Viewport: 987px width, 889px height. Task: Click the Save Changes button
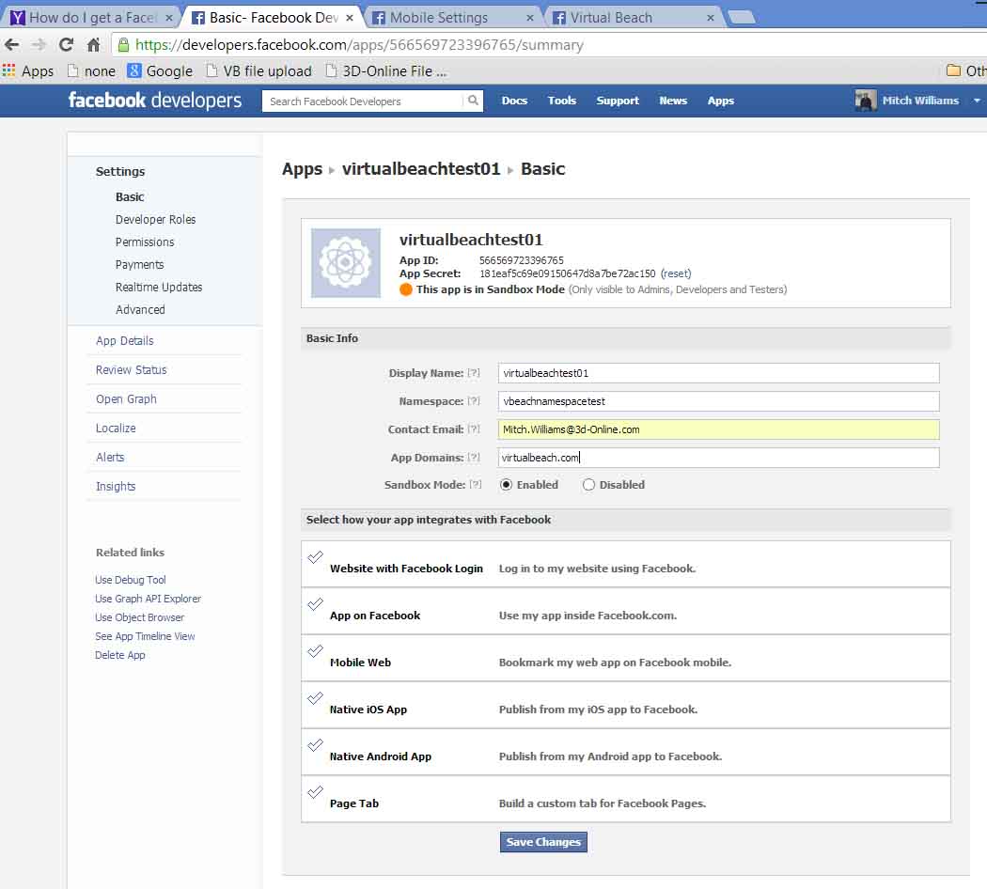[x=543, y=842]
